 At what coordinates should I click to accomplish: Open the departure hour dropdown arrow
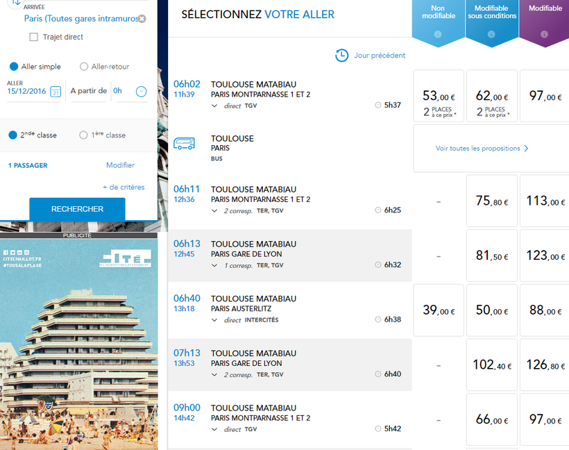pyautogui.click(x=141, y=91)
